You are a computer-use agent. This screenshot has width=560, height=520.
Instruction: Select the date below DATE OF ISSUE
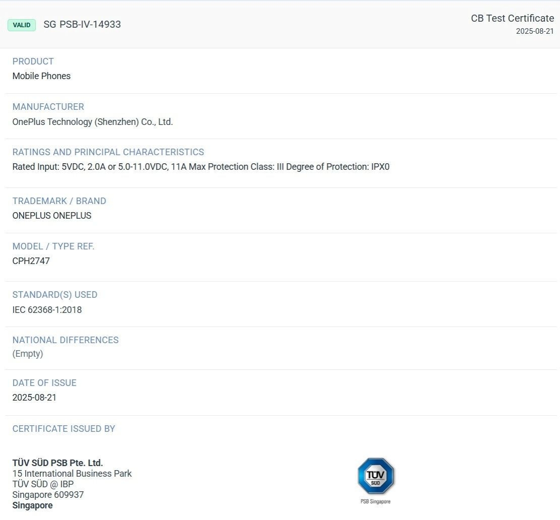pyautogui.click(x=34, y=398)
